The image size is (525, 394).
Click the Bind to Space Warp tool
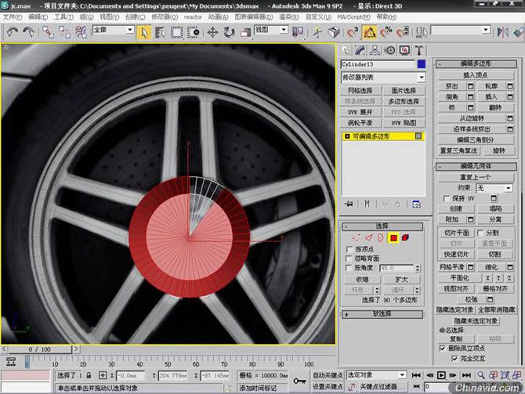(81, 32)
